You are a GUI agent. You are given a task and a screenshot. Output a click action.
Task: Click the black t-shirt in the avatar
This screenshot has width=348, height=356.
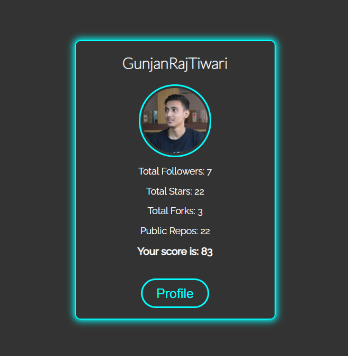point(175,141)
